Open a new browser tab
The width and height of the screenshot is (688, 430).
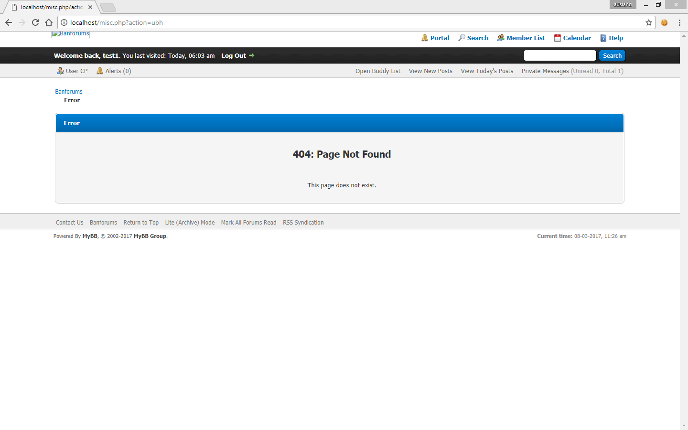point(108,7)
